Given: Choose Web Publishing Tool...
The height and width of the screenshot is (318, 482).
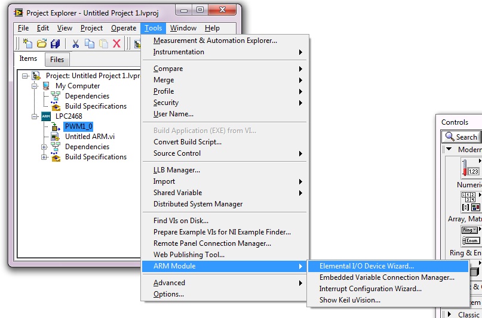Looking at the screenshot, I should click(x=226, y=255).
